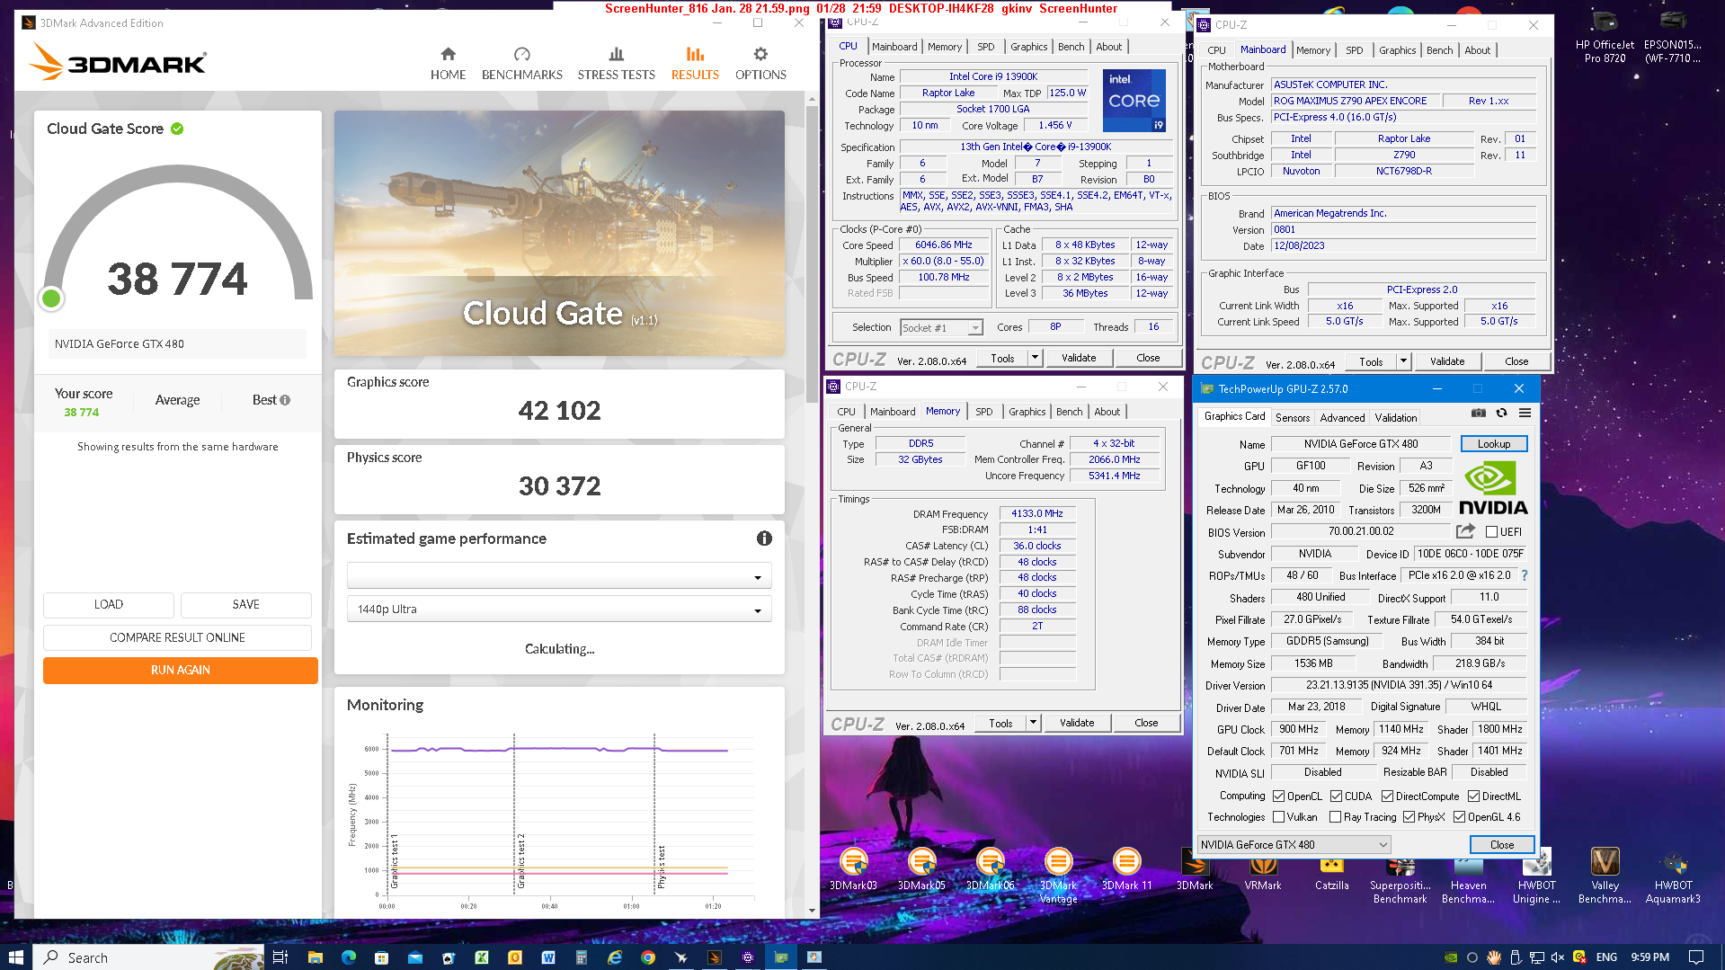Toggle the OpenCL checkbox
The image size is (1725, 970).
coord(1278,796)
